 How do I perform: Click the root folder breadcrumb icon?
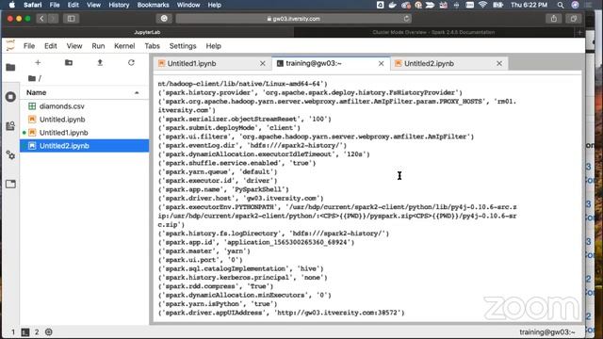click(32, 78)
